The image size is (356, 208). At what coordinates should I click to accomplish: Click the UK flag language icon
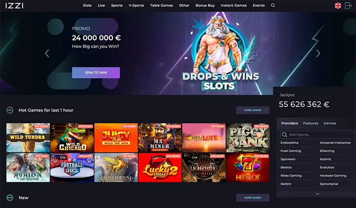(x=338, y=6)
